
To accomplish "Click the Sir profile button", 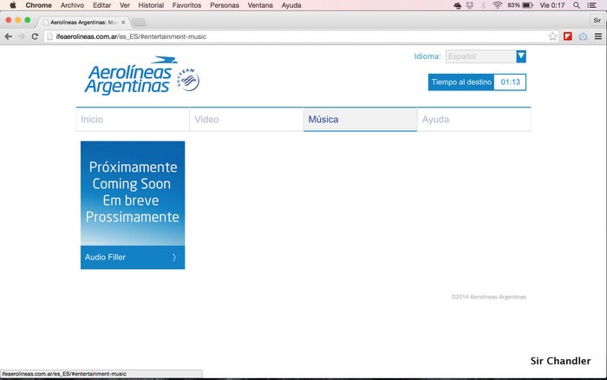I will [597, 20].
